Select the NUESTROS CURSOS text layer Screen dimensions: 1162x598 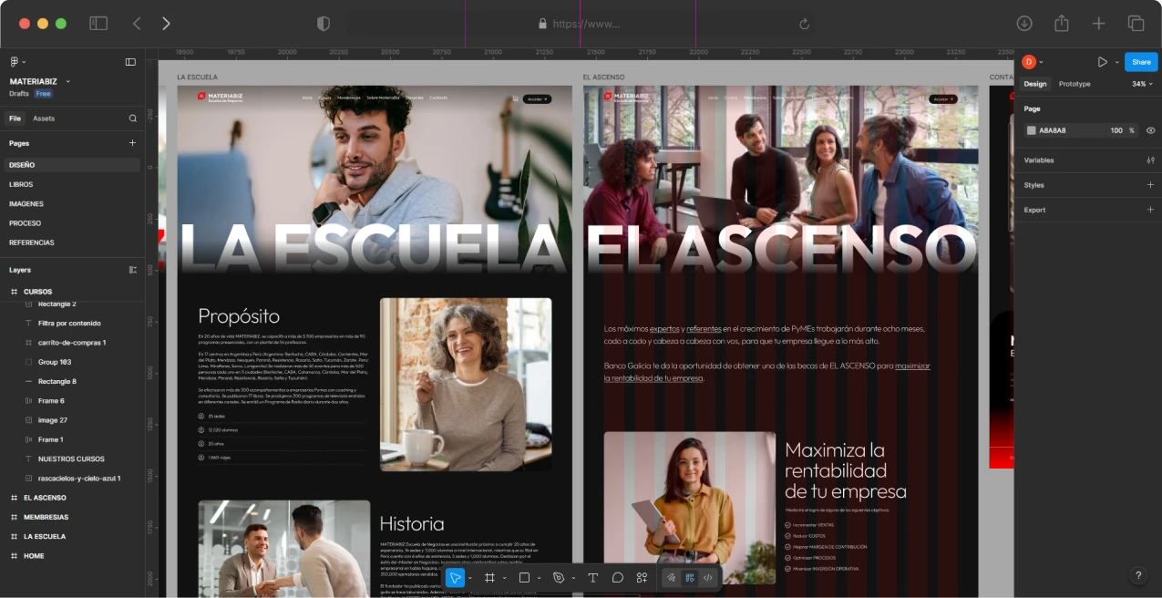(x=71, y=459)
